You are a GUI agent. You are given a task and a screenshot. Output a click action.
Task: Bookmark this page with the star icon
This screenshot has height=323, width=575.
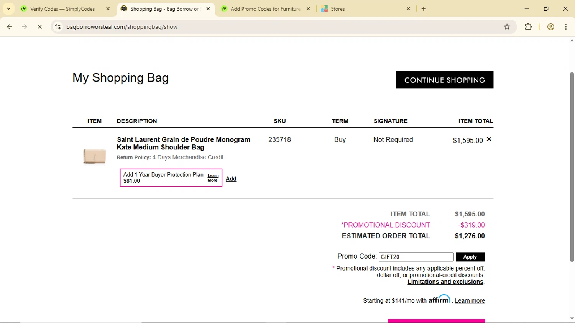(x=507, y=27)
